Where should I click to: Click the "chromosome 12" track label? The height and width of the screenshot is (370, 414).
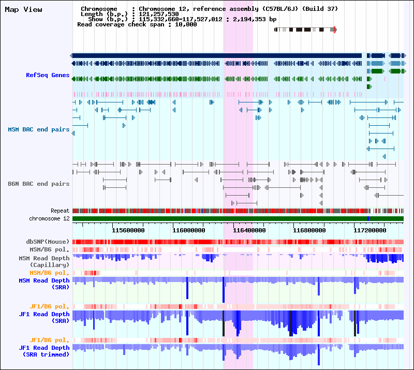click(x=49, y=219)
